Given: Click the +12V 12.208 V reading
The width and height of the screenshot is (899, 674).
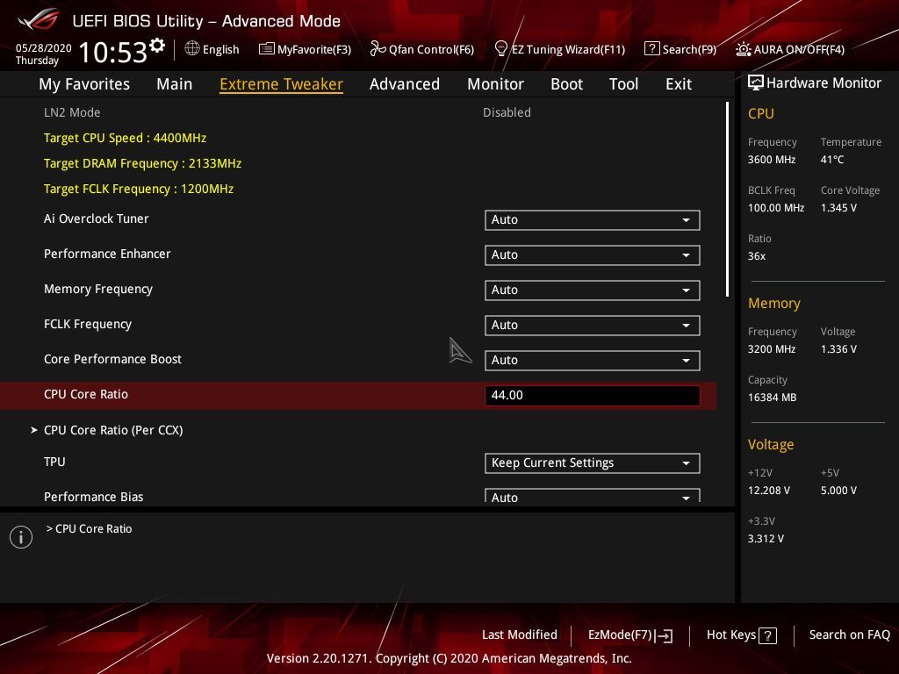Looking at the screenshot, I should tap(769, 490).
